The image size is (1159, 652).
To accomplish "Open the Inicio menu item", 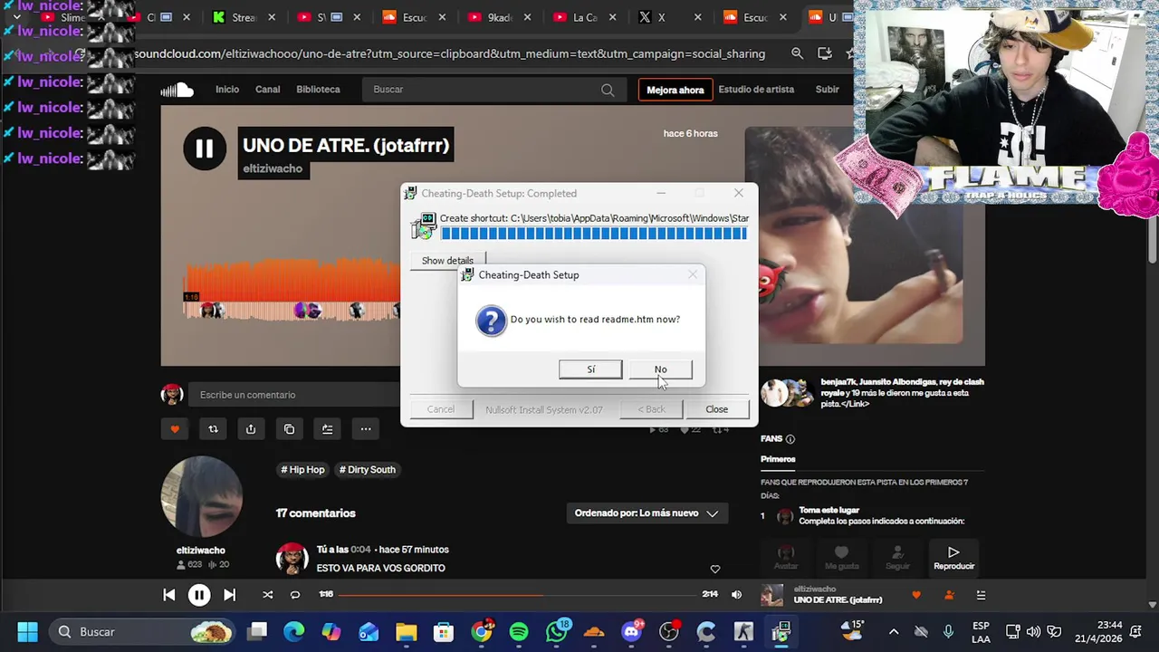I will (x=227, y=90).
